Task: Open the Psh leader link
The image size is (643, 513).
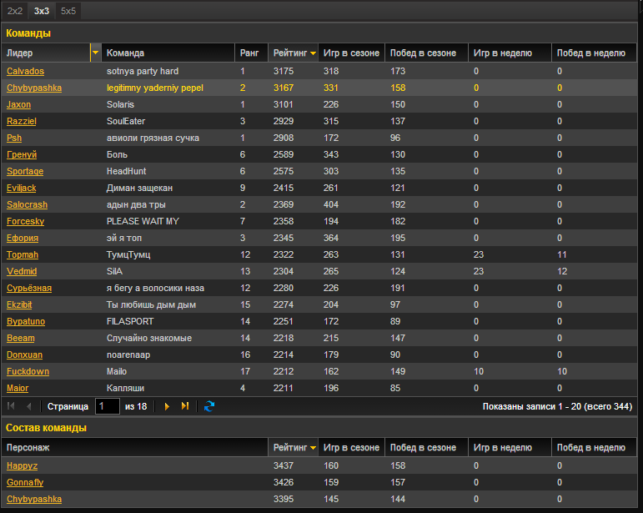Action: 14,138
